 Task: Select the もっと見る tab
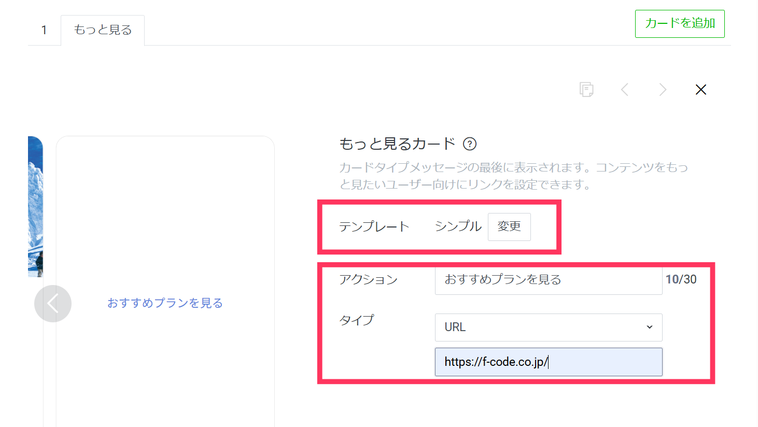[103, 30]
